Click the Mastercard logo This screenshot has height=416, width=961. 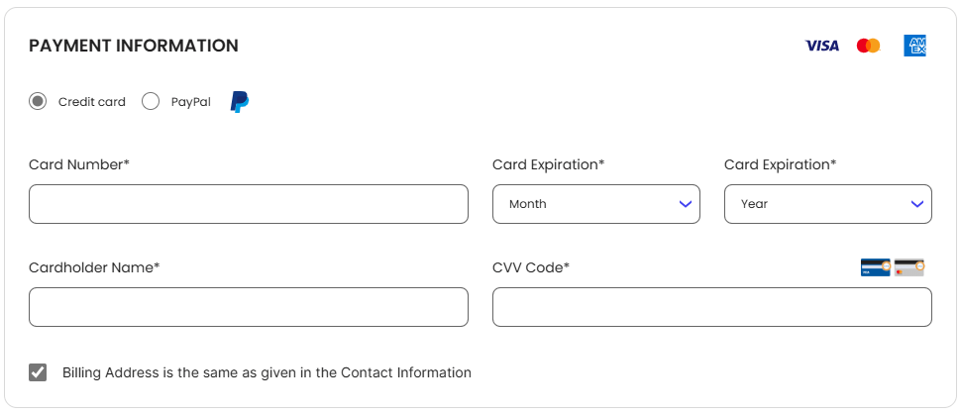(868, 46)
